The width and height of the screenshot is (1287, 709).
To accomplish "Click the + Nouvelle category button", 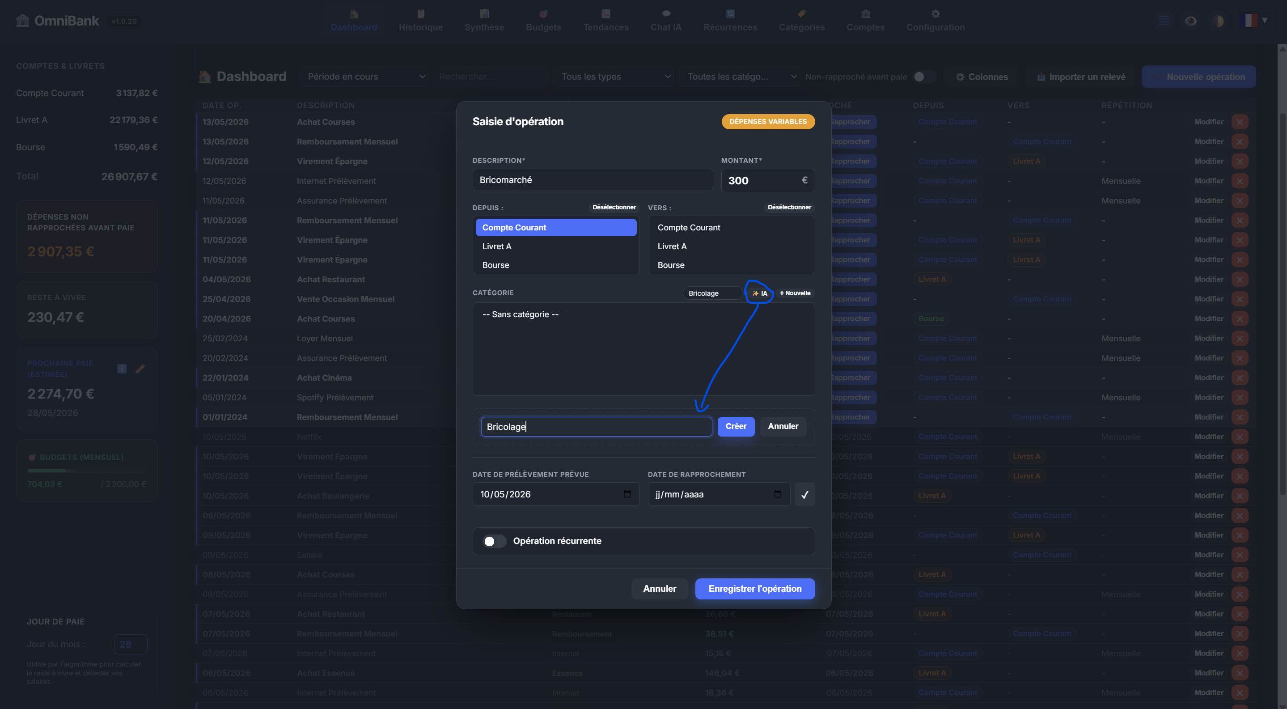I will pyautogui.click(x=795, y=293).
